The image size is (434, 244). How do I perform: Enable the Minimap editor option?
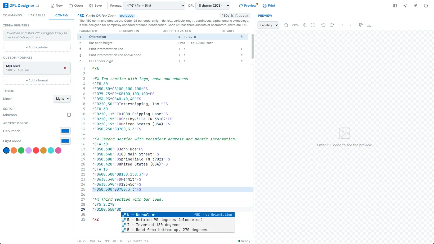click(69, 115)
